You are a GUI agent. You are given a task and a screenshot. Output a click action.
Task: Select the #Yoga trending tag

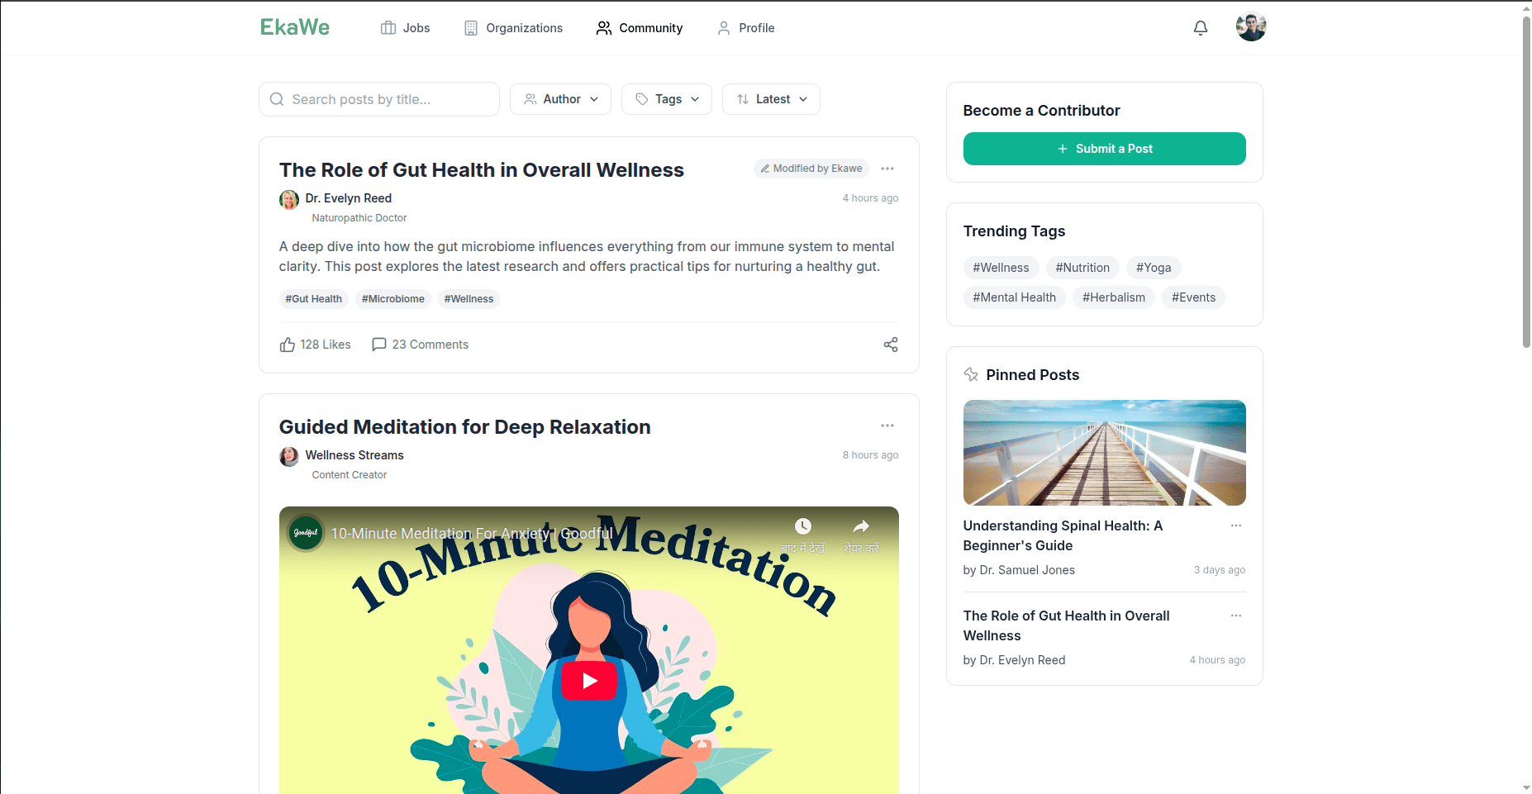[x=1154, y=268]
